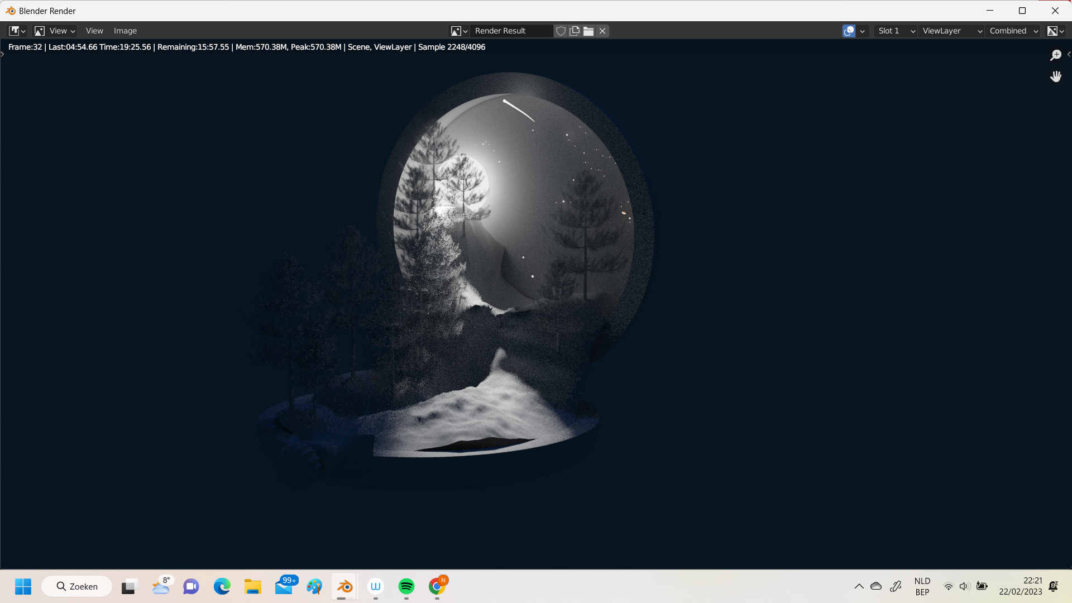This screenshot has height=603, width=1072.
Task: Open Spotify from the taskbar
Action: pyautogui.click(x=406, y=586)
